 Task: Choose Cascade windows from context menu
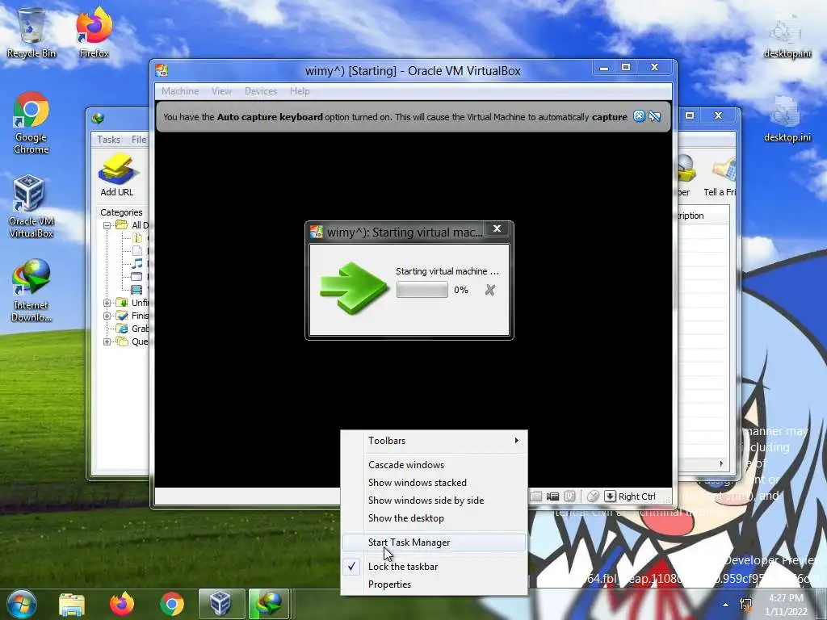coord(434,464)
